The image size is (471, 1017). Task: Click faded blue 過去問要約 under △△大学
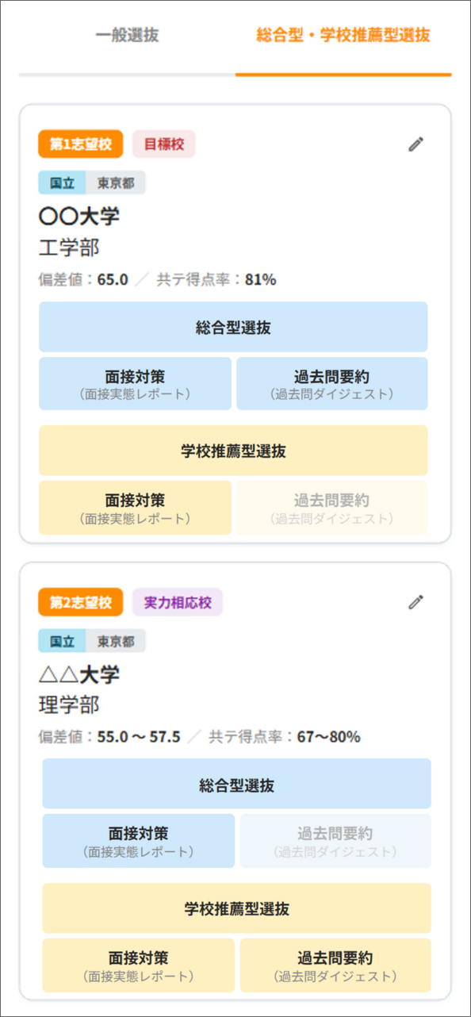tap(335, 841)
